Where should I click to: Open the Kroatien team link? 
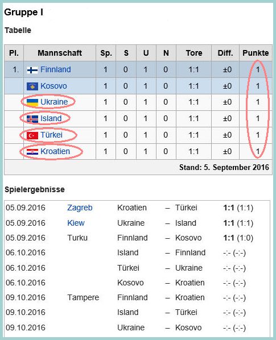pos(55,151)
